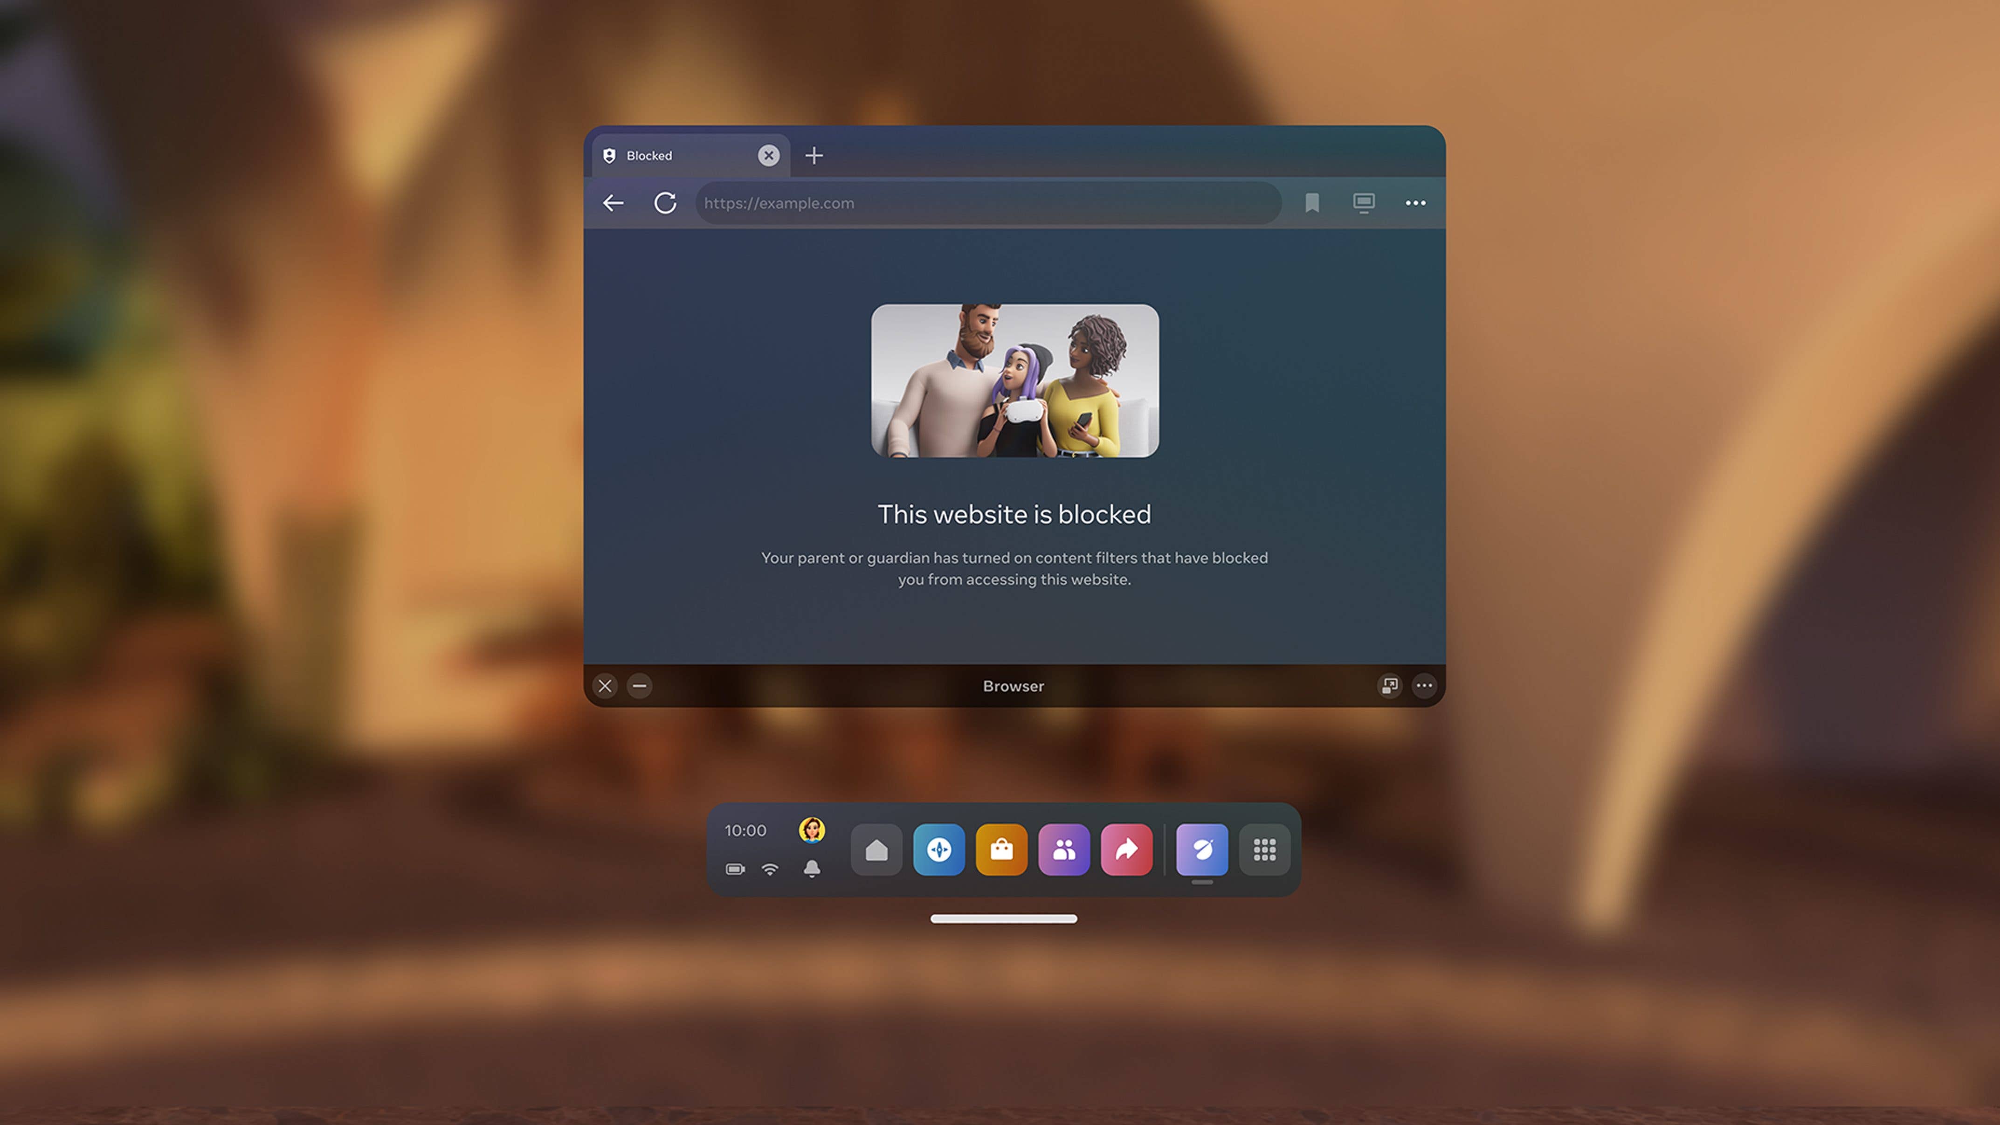Screen dimensions: 2000x1125
Task: Close the Blocked tab
Action: 769,156
